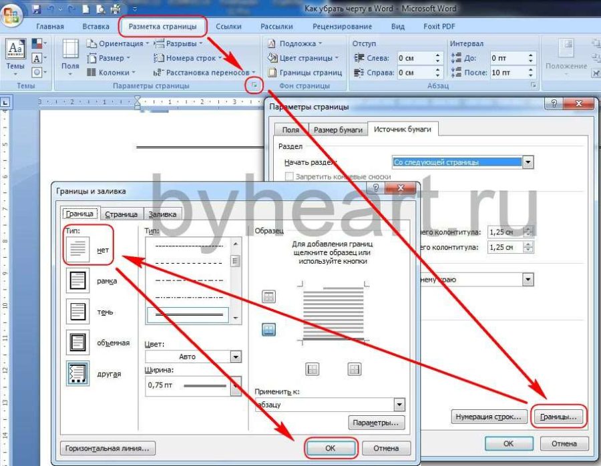Open Подложка watermark menu

[295, 43]
